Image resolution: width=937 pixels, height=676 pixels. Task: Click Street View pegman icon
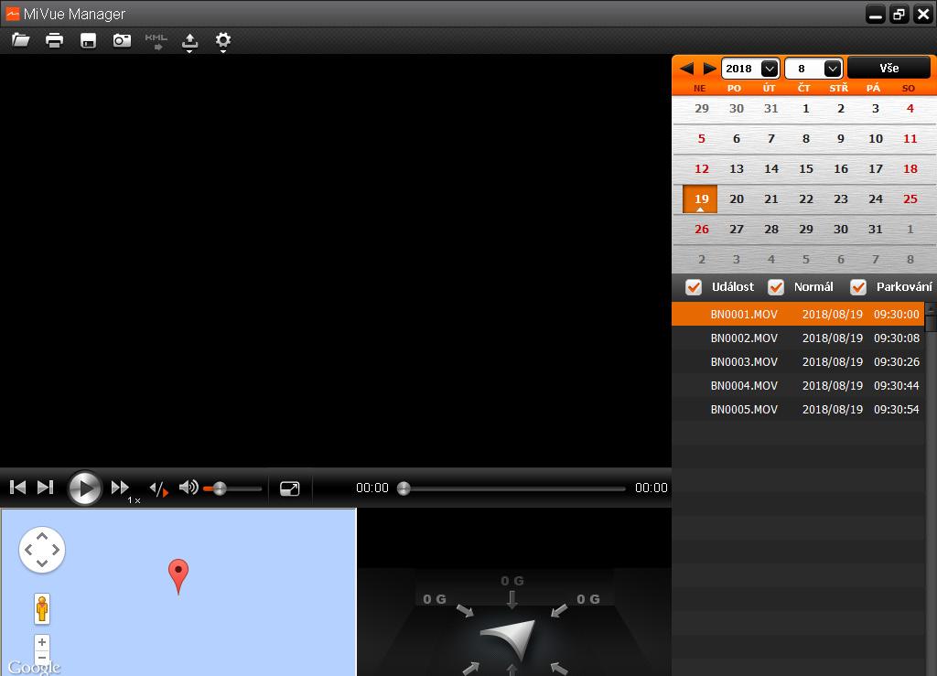coord(42,609)
